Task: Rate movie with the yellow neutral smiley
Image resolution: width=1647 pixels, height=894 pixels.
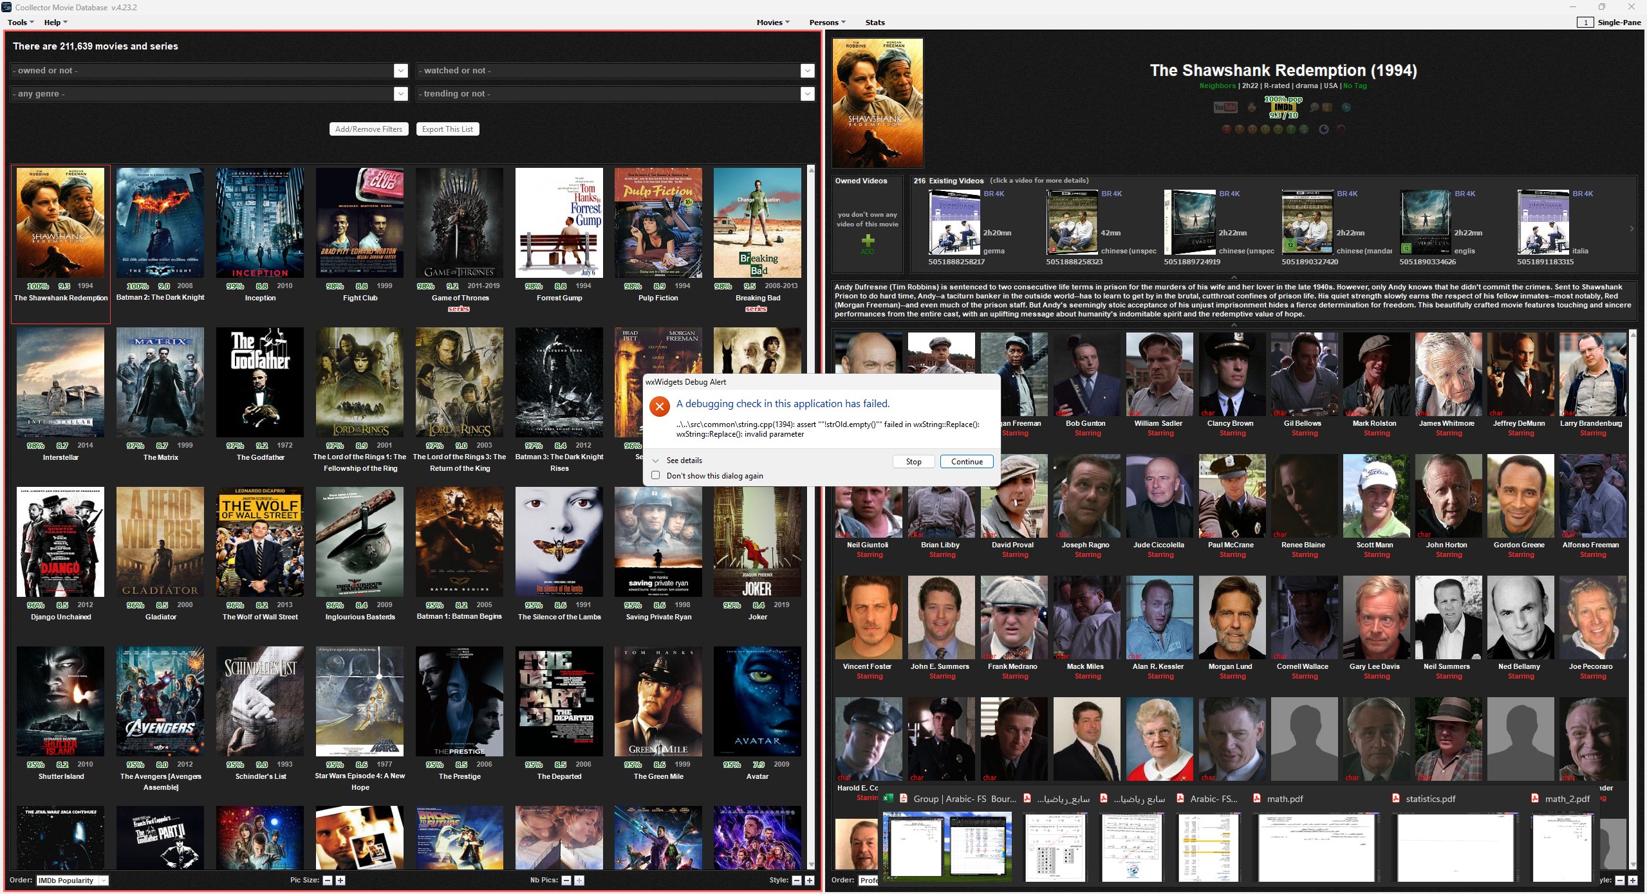Action: click(1265, 129)
